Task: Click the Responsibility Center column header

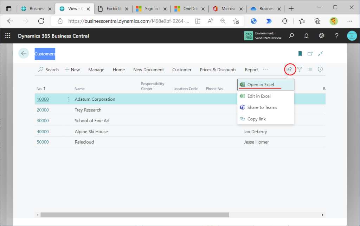Action: pyautogui.click(x=153, y=86)
